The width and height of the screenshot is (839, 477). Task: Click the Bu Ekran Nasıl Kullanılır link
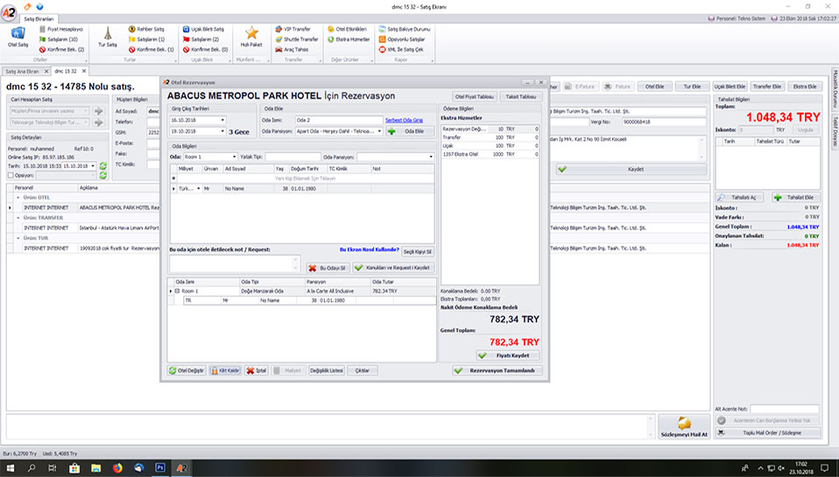point(370,249)
